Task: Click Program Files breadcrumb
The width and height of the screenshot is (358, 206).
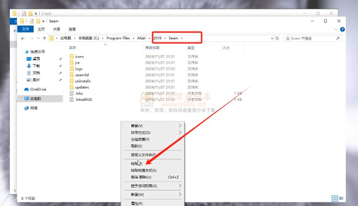Action: [118, 38]
